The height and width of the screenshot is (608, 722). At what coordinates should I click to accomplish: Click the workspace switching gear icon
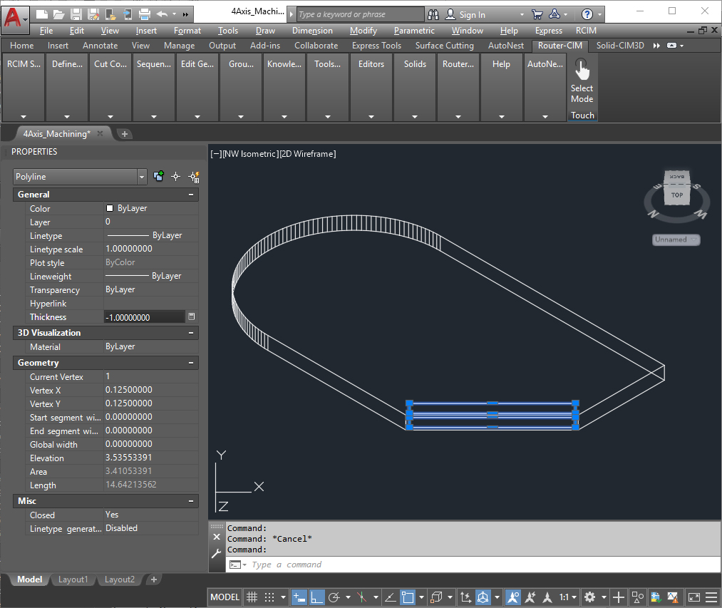tap(589, 597)
